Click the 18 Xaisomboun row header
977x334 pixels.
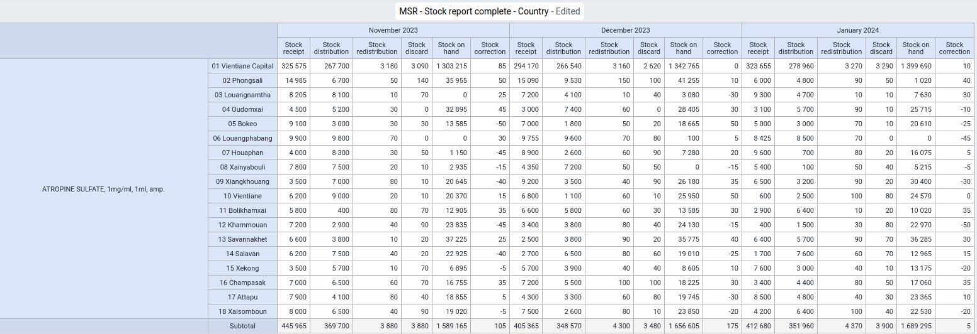coord(242,311)
